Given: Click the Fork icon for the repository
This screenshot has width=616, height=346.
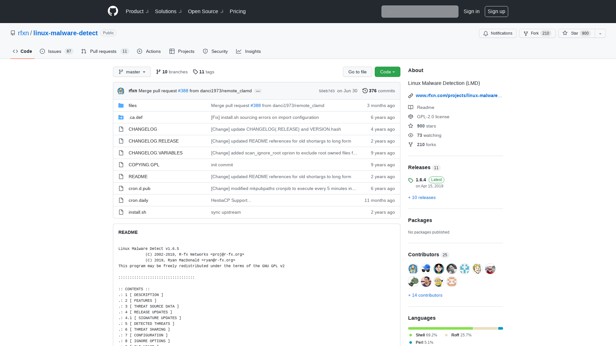Looking at the screenshot, I should [x=526, y=33].
